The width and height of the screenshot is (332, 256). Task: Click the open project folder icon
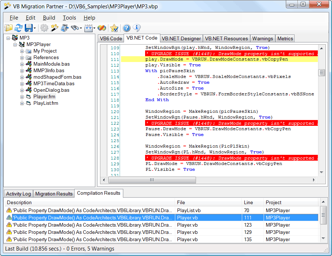point(9,28)
